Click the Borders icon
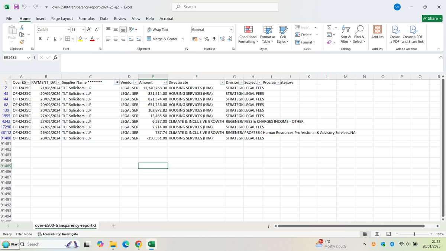Screen dimensions: 446x251 [68, 39]
